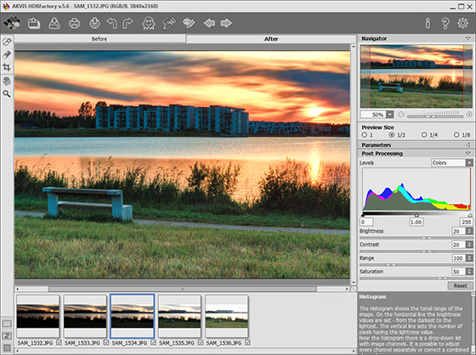Click the Brightness slider
Image resolution: width=476 pixels, height=355 pixels.
point(416,238)
